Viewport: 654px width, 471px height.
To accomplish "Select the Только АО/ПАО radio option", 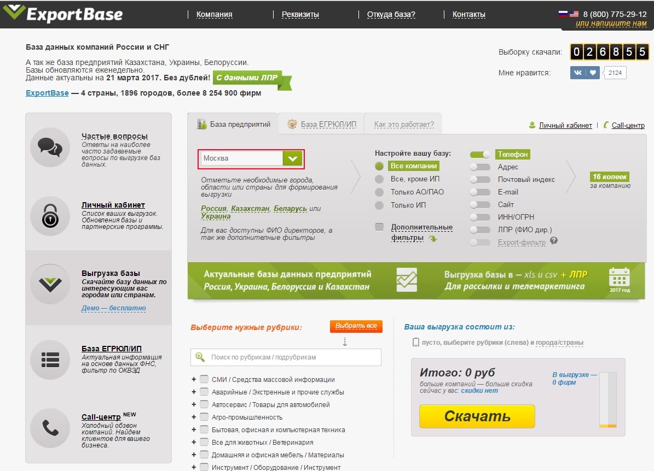I will (x=379, y=192).
